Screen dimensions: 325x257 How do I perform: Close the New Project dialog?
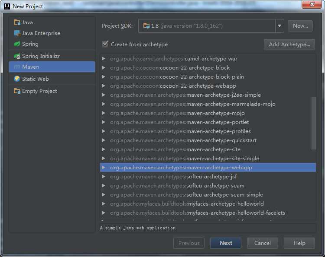pos(312,4)
